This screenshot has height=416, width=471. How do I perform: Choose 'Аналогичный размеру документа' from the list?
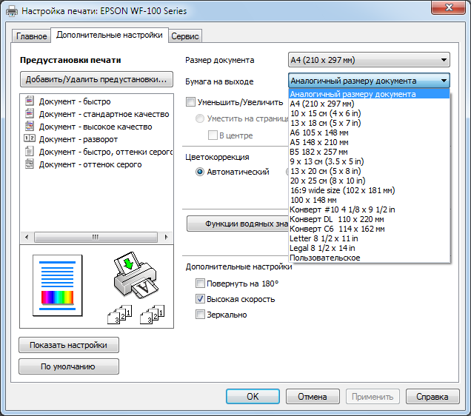[x=369, y=94]
